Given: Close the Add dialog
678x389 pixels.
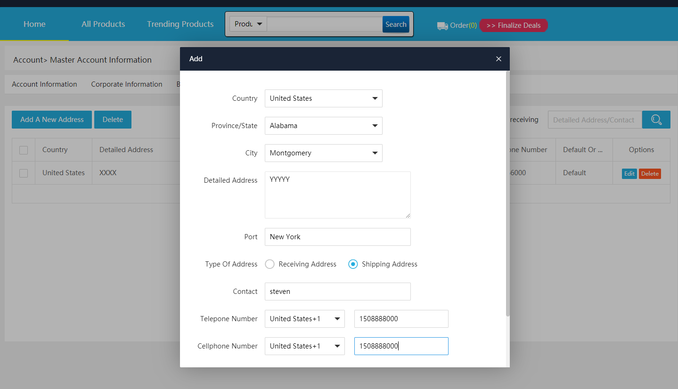Looking at the screenshot, I should click(498, 59).
